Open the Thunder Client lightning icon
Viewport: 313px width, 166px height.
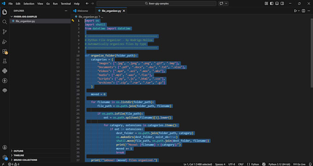[x=5, y=80]
